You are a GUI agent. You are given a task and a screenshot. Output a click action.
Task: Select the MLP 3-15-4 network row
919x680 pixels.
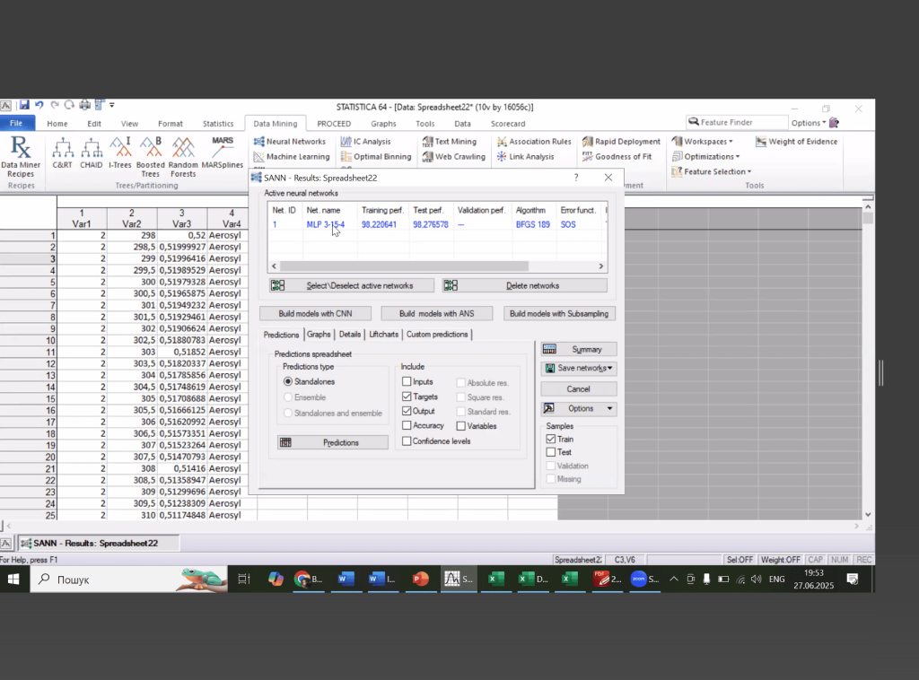[437, 224]
